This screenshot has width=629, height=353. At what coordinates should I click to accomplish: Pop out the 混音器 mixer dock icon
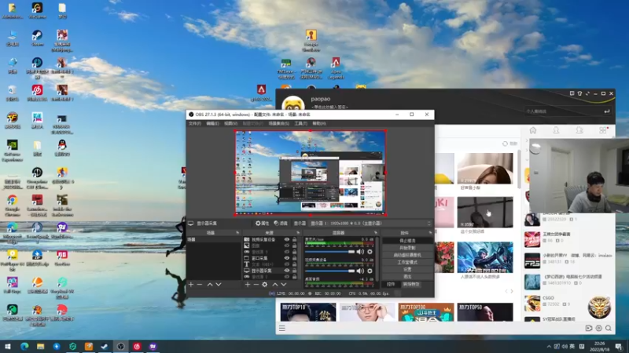tap(376, 232)
